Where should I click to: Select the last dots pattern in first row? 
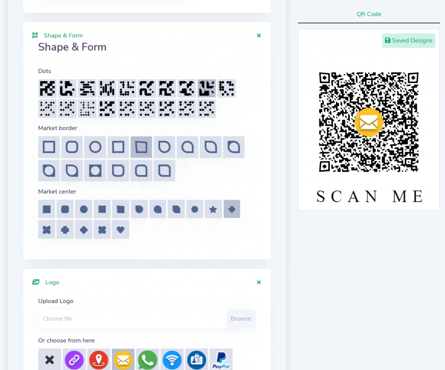(x=226, y=88)
